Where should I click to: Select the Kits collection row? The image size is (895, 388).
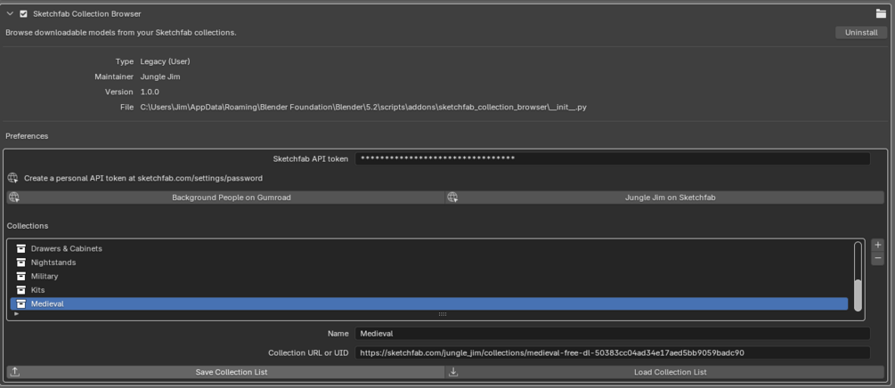(429, 290)
